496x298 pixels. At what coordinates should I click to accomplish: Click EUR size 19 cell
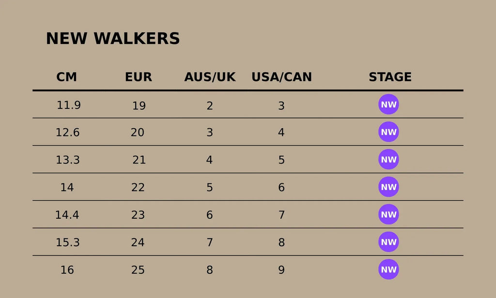point(139,105)
